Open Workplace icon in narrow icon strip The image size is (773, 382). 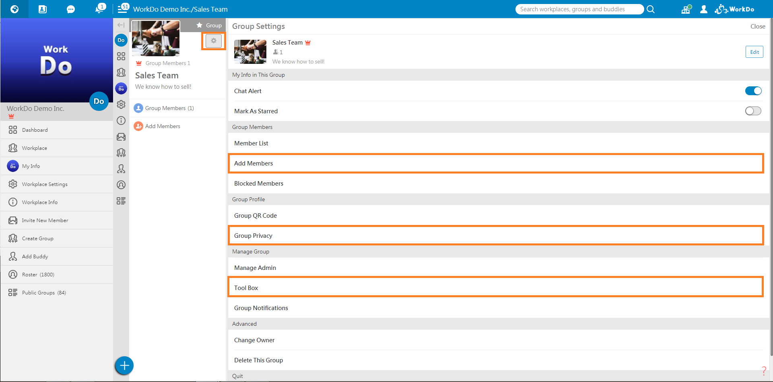pyautogui.click(x=121, y=72)
